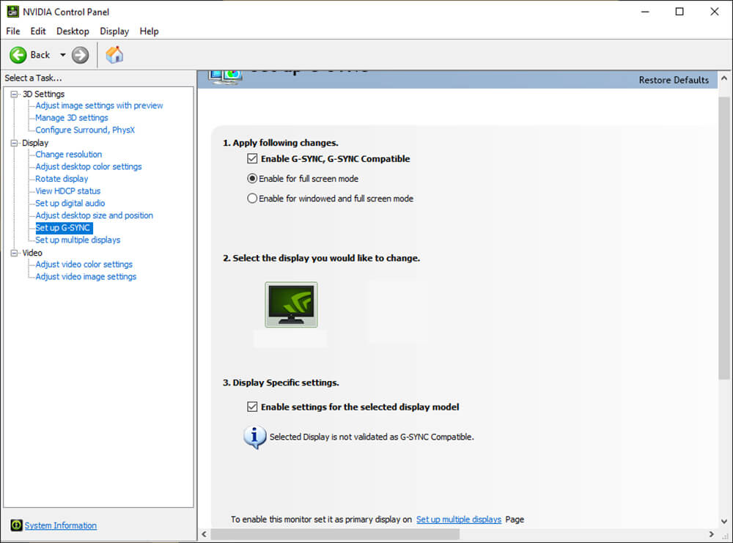733x543 pixels.
Task: Click the NVIDIA logo in title bar
Action: 12,11
